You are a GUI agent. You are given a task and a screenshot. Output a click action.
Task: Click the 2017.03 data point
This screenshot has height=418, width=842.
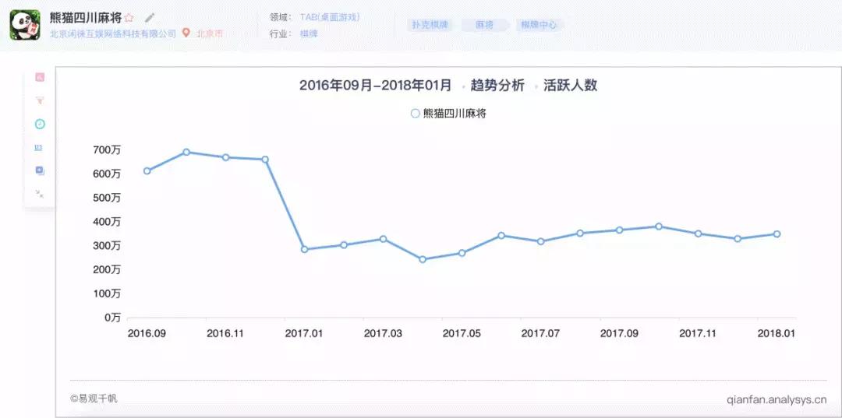point(383,239)
